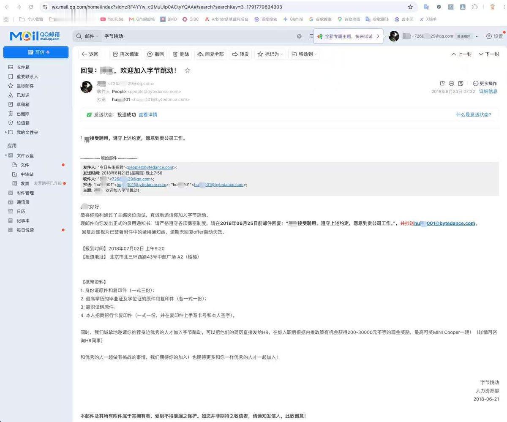The height and width of the screenshot is (422, 507).
Task: Collapse the 文件云盘 section
Action: [x=6, y=155]
